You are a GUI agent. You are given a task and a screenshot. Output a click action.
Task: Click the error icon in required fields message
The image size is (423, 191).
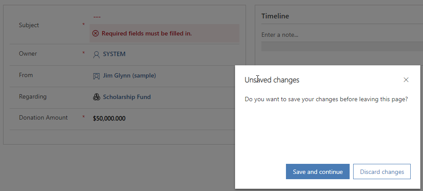pos(95,33)
